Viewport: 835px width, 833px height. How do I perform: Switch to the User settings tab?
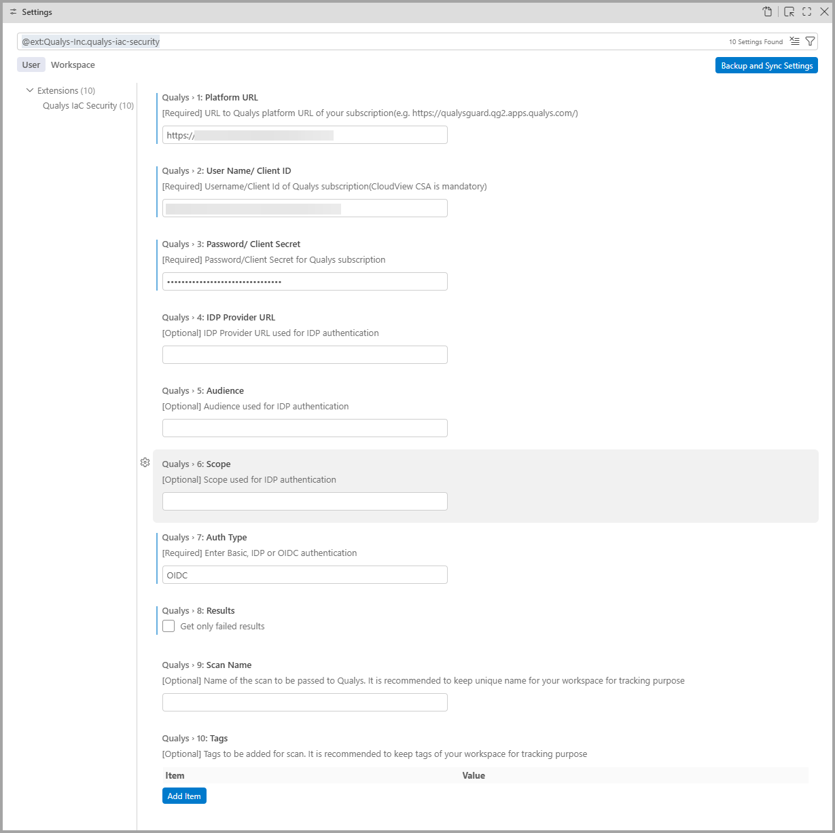31,64
